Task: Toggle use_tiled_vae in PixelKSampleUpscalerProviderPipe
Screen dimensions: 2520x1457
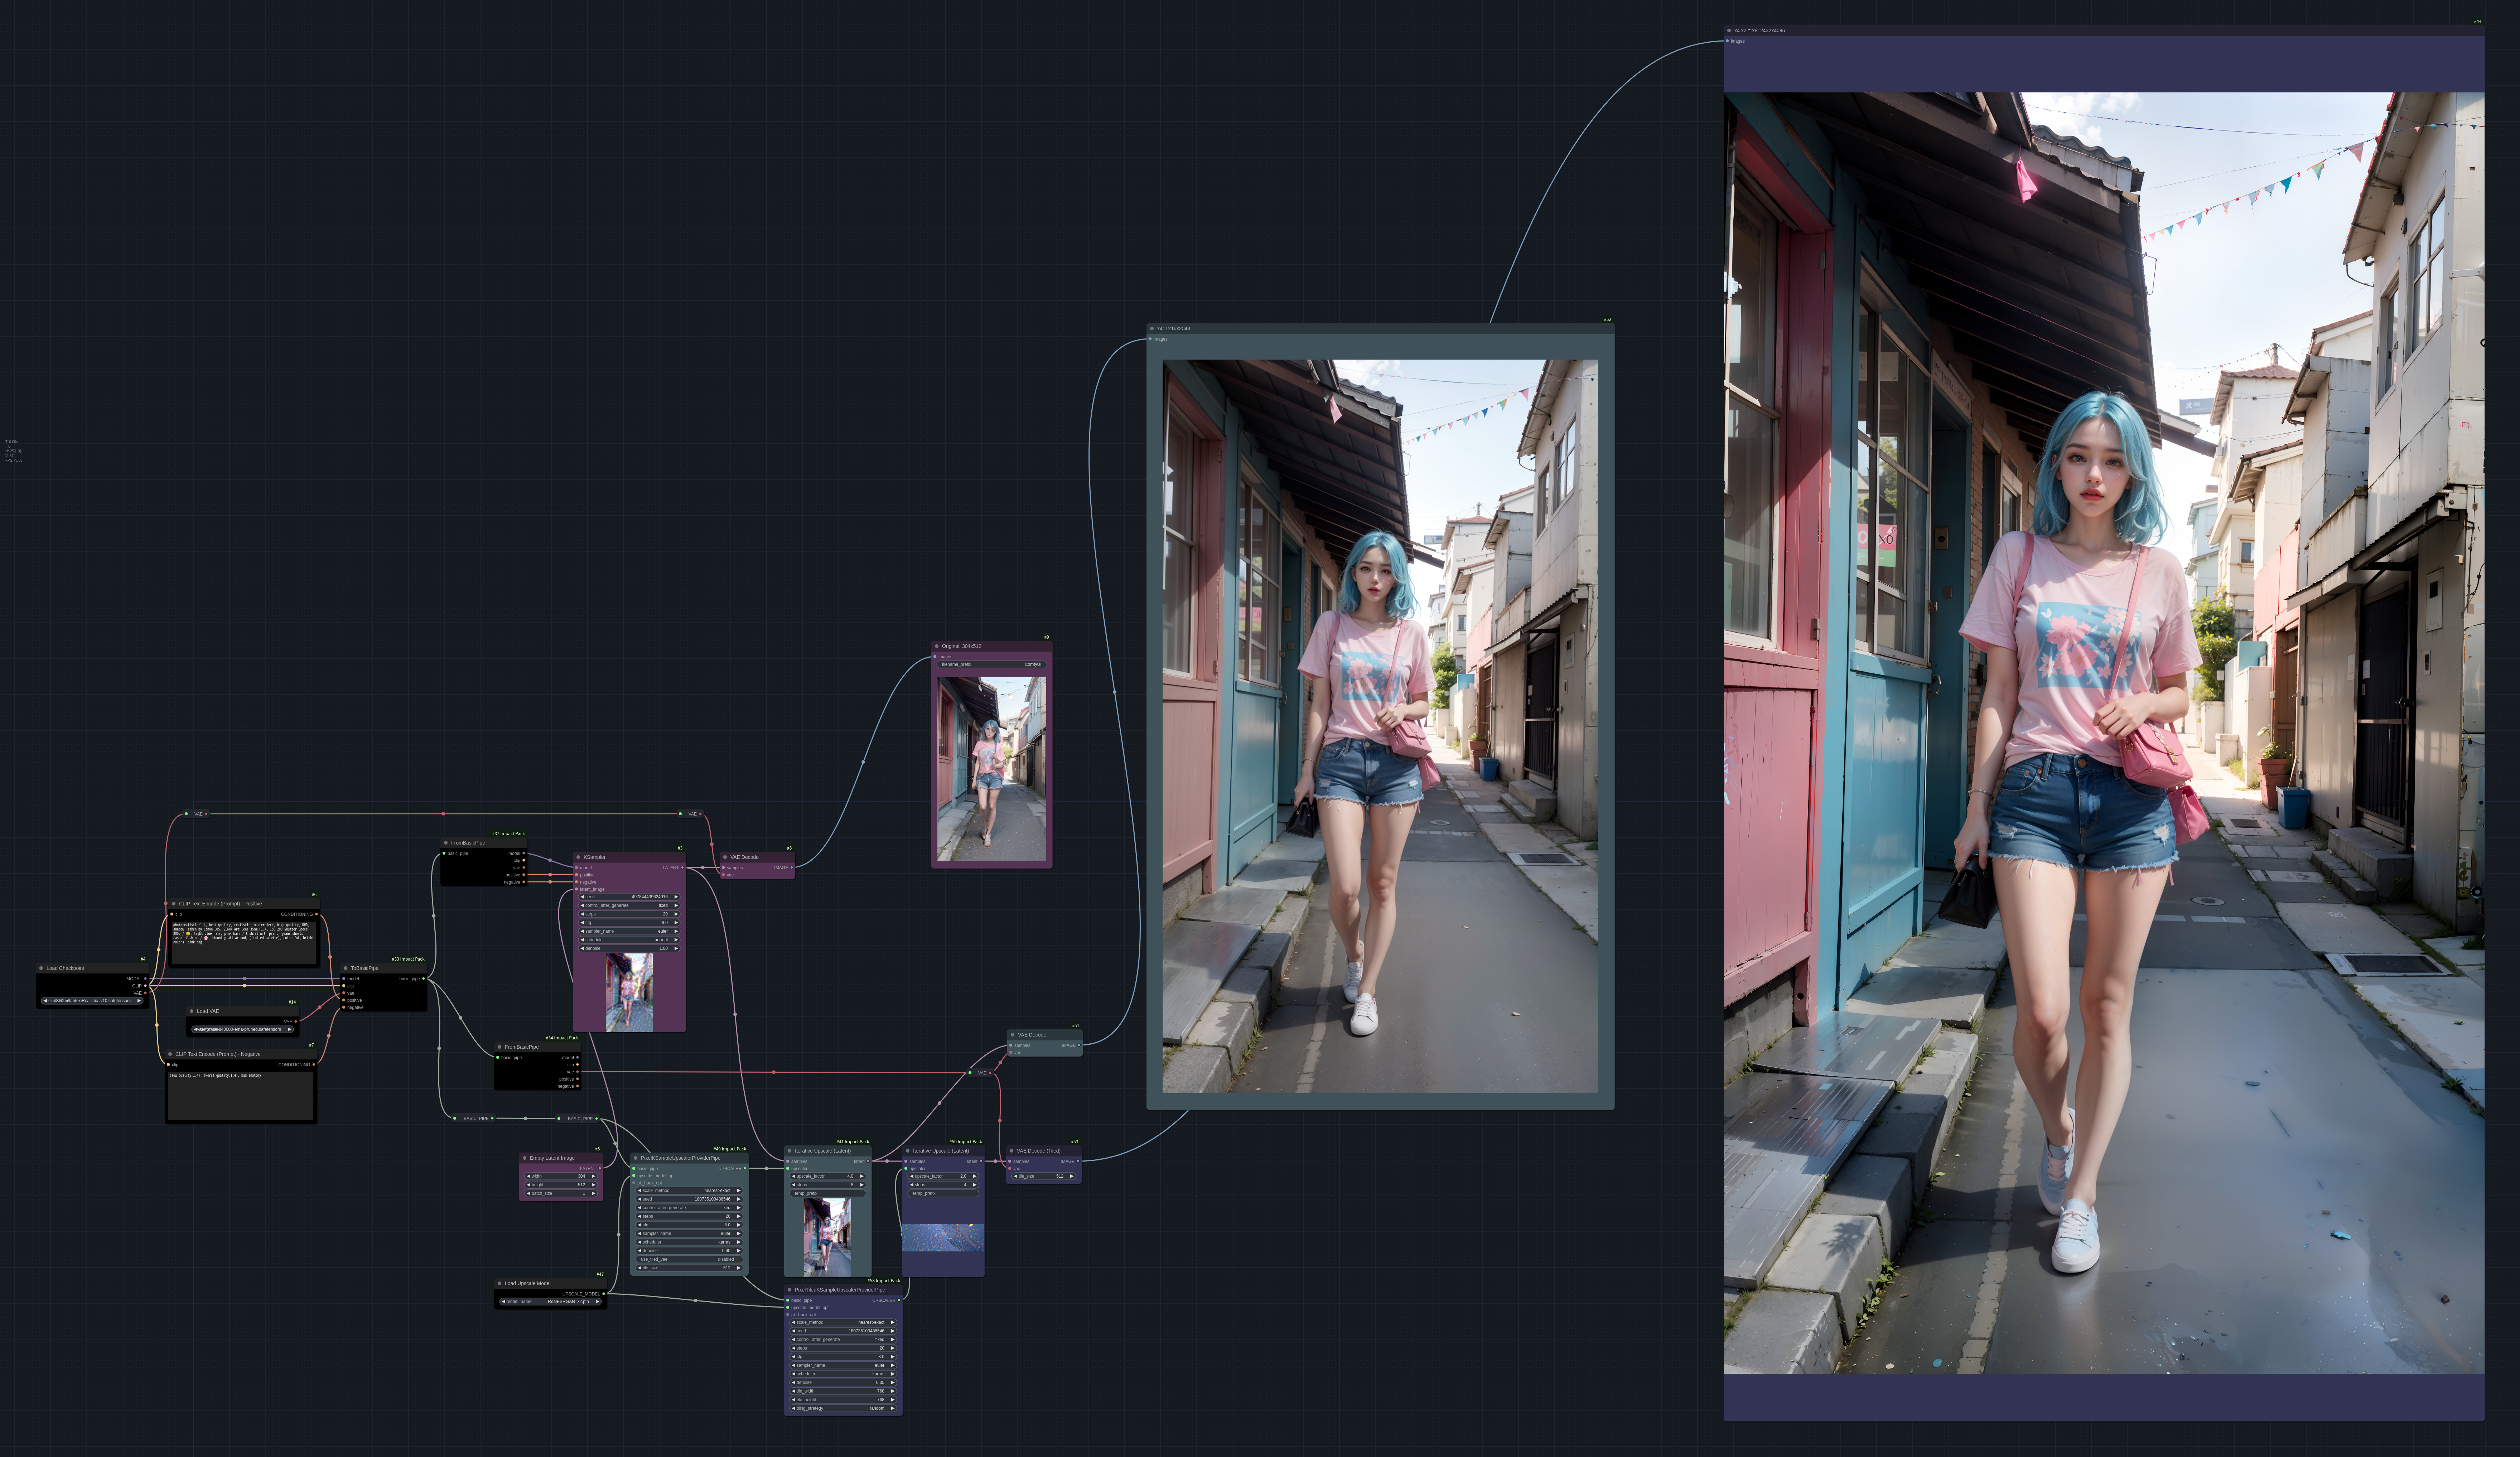Action: (689, 1259)
